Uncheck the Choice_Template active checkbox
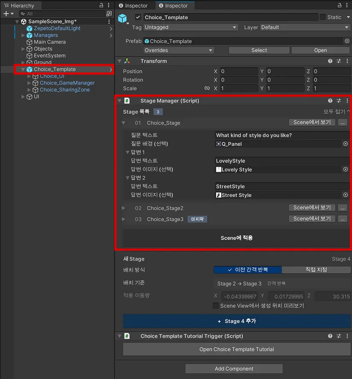 click(138, 17)
